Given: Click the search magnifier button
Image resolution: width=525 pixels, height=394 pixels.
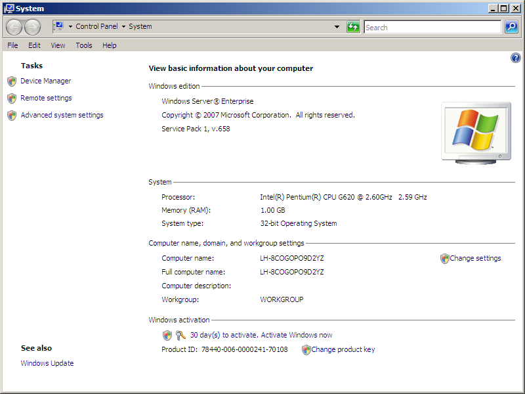Looking at the screenshot, I should click(511, 27).
